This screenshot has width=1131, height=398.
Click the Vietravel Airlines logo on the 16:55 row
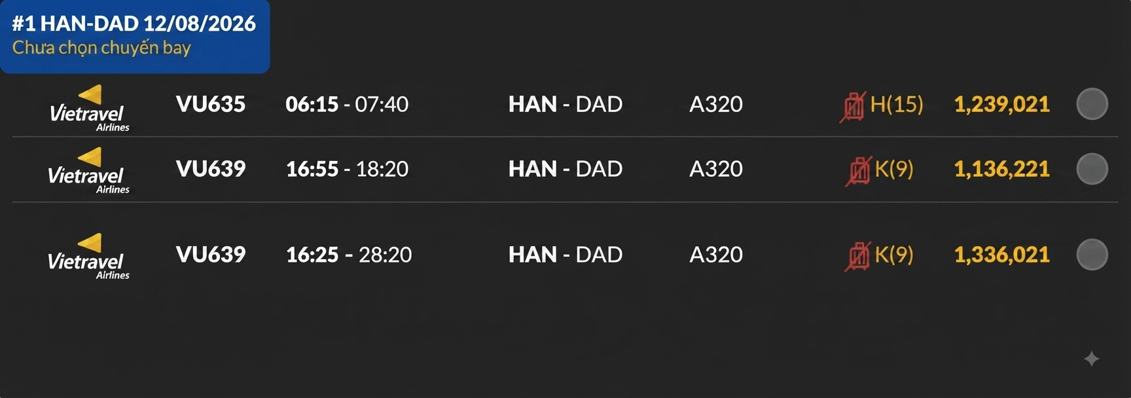pos(88,171)
